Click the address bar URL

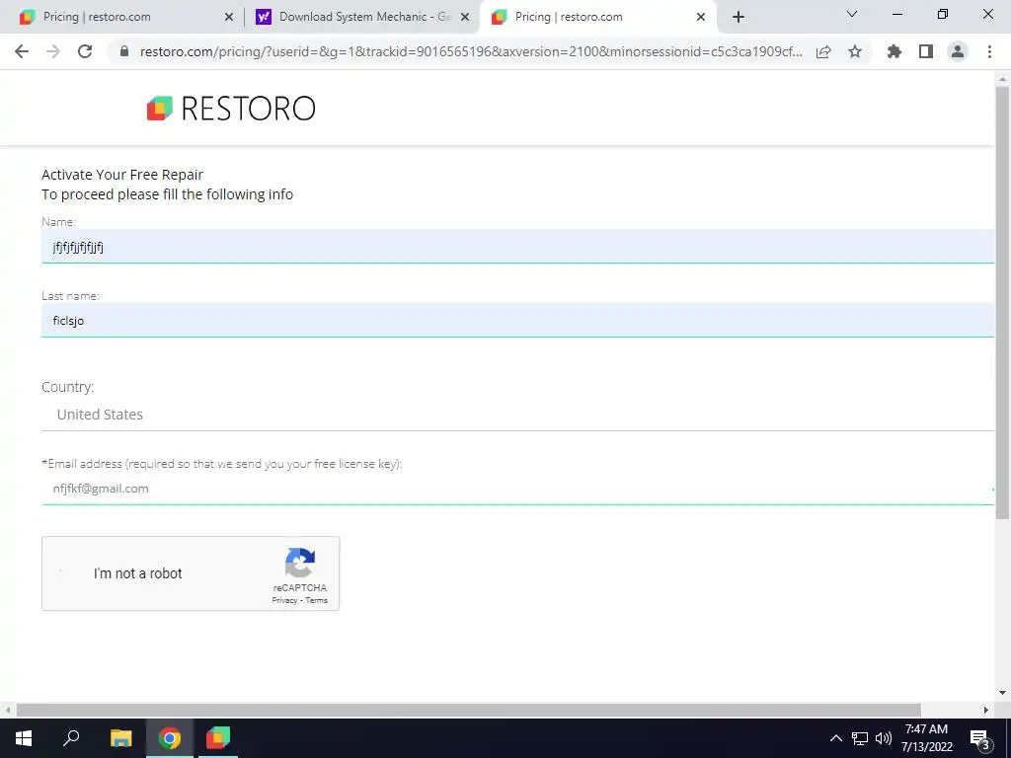[x=471, y=51]
